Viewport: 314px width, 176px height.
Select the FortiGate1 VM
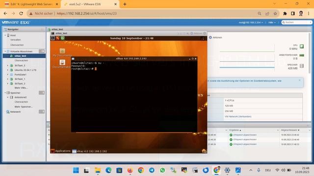pos(20,75)
